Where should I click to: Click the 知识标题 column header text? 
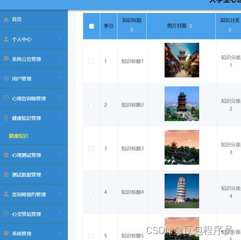132,20
